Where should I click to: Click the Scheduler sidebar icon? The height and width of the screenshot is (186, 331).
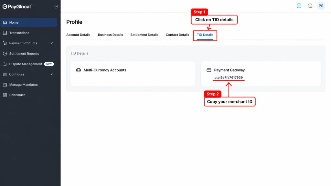click(x=5, y=95)
